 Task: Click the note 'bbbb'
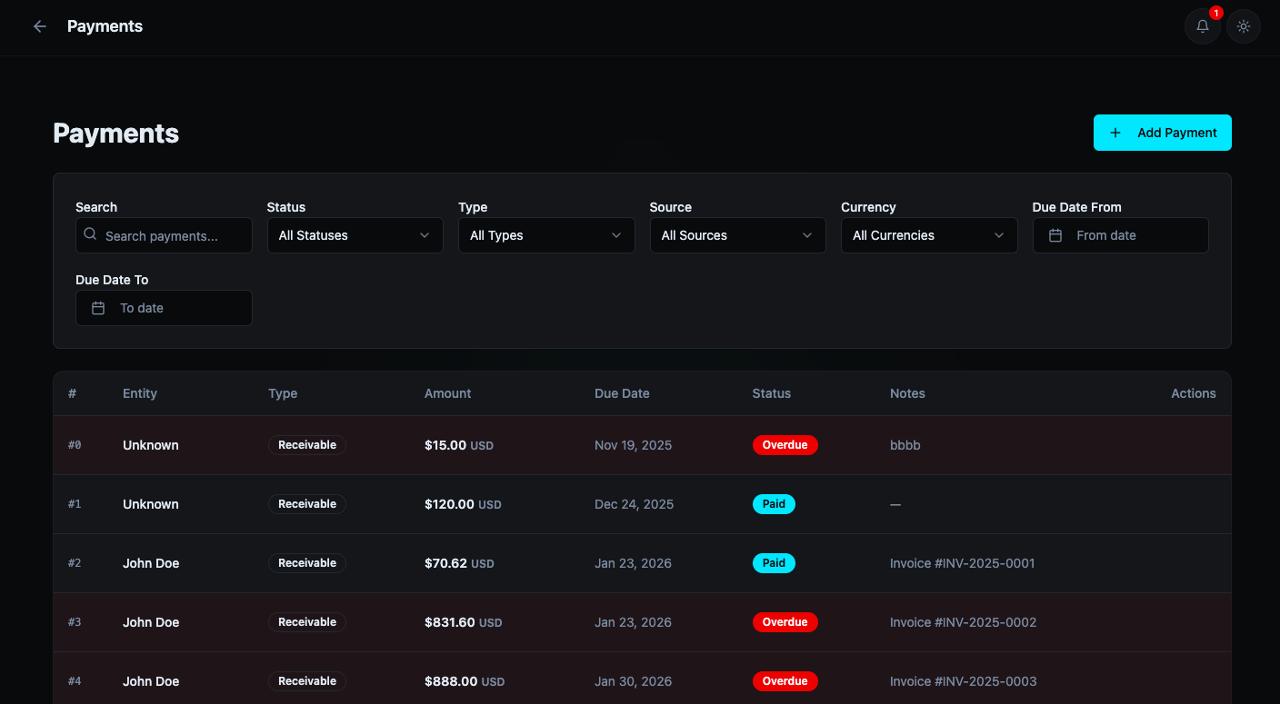click(x=905, y=445)
